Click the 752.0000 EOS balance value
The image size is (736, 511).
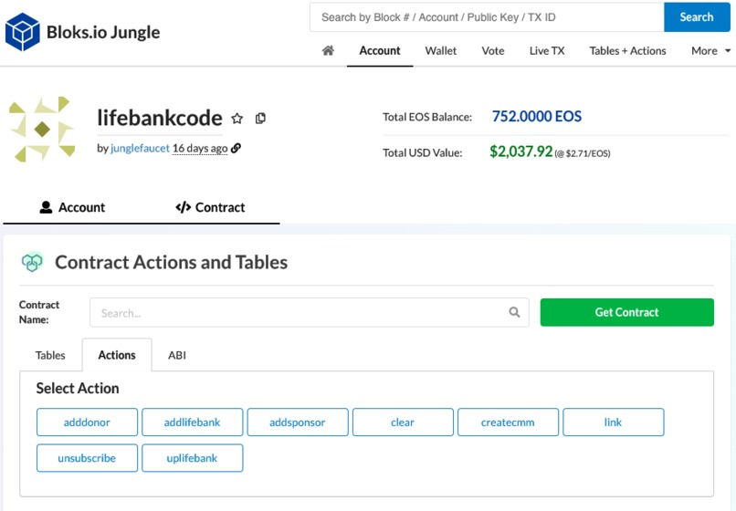(537, 117)
